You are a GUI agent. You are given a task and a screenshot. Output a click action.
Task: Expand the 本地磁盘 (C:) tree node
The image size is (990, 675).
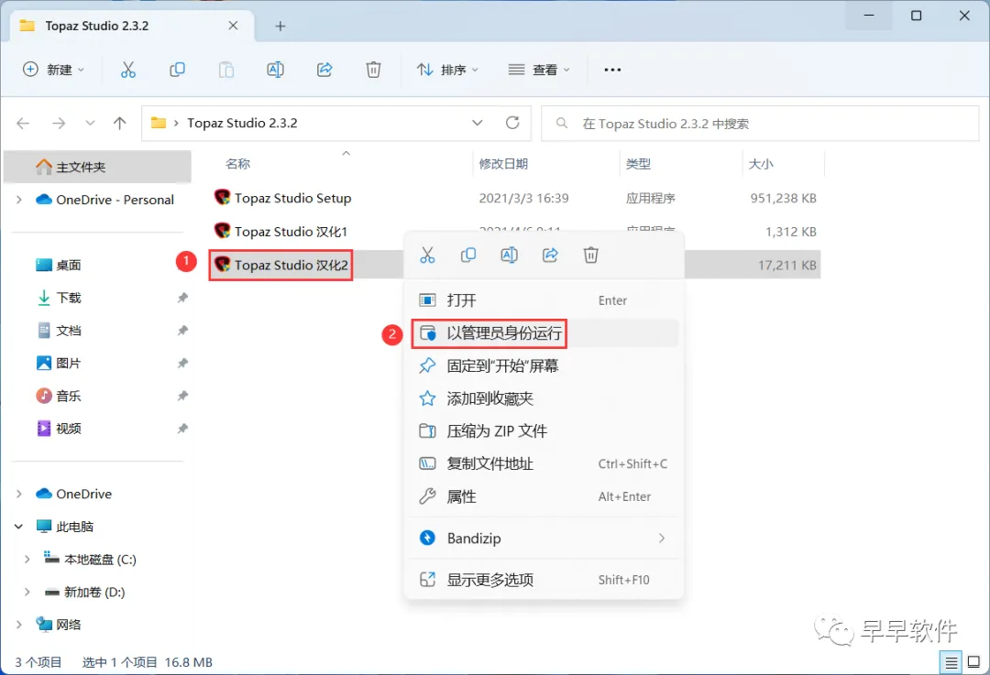click(27, 559)
